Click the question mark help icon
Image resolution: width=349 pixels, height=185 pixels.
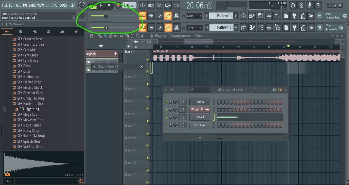tap(318, 5)
